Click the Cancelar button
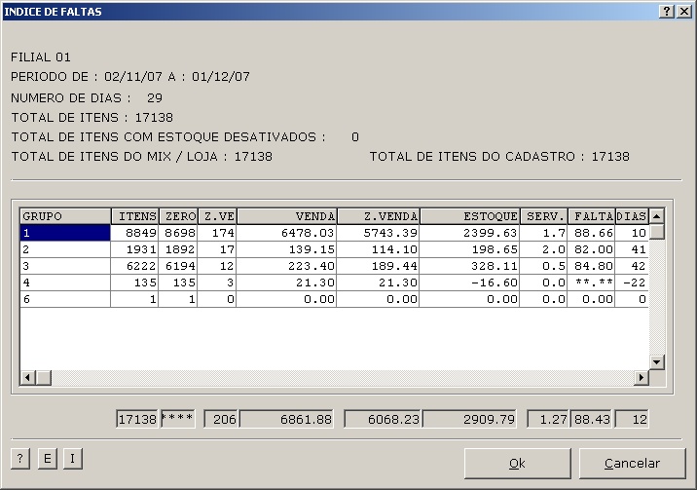Viewport: 697px width, 490px height. pyautogui.click(x=632, y=464)
